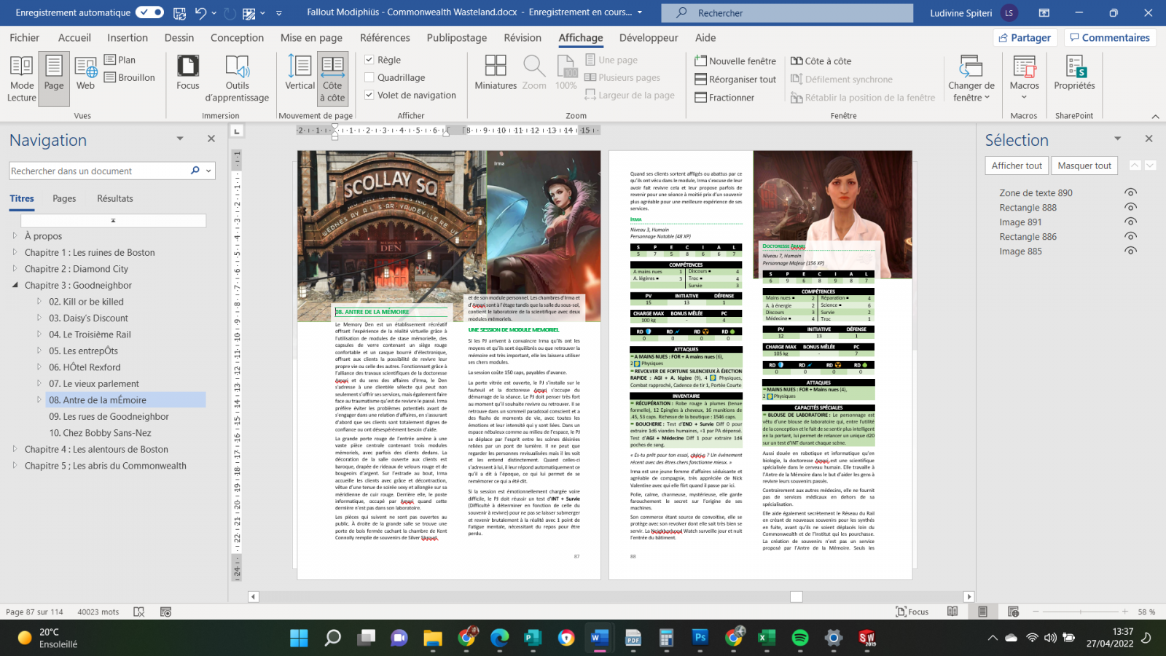The image size is (1166, 656).
Task: Switch to Pages tab in Navigation
Action: 64,198
